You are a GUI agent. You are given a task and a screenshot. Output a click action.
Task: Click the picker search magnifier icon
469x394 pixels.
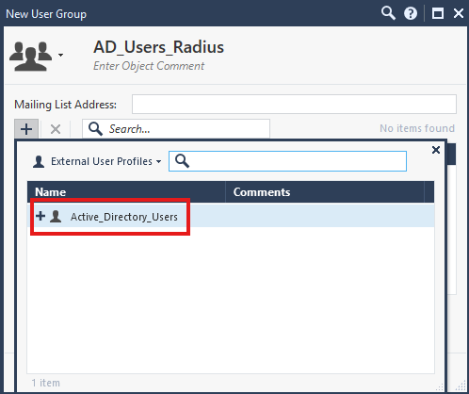click(x=182, y=161)
